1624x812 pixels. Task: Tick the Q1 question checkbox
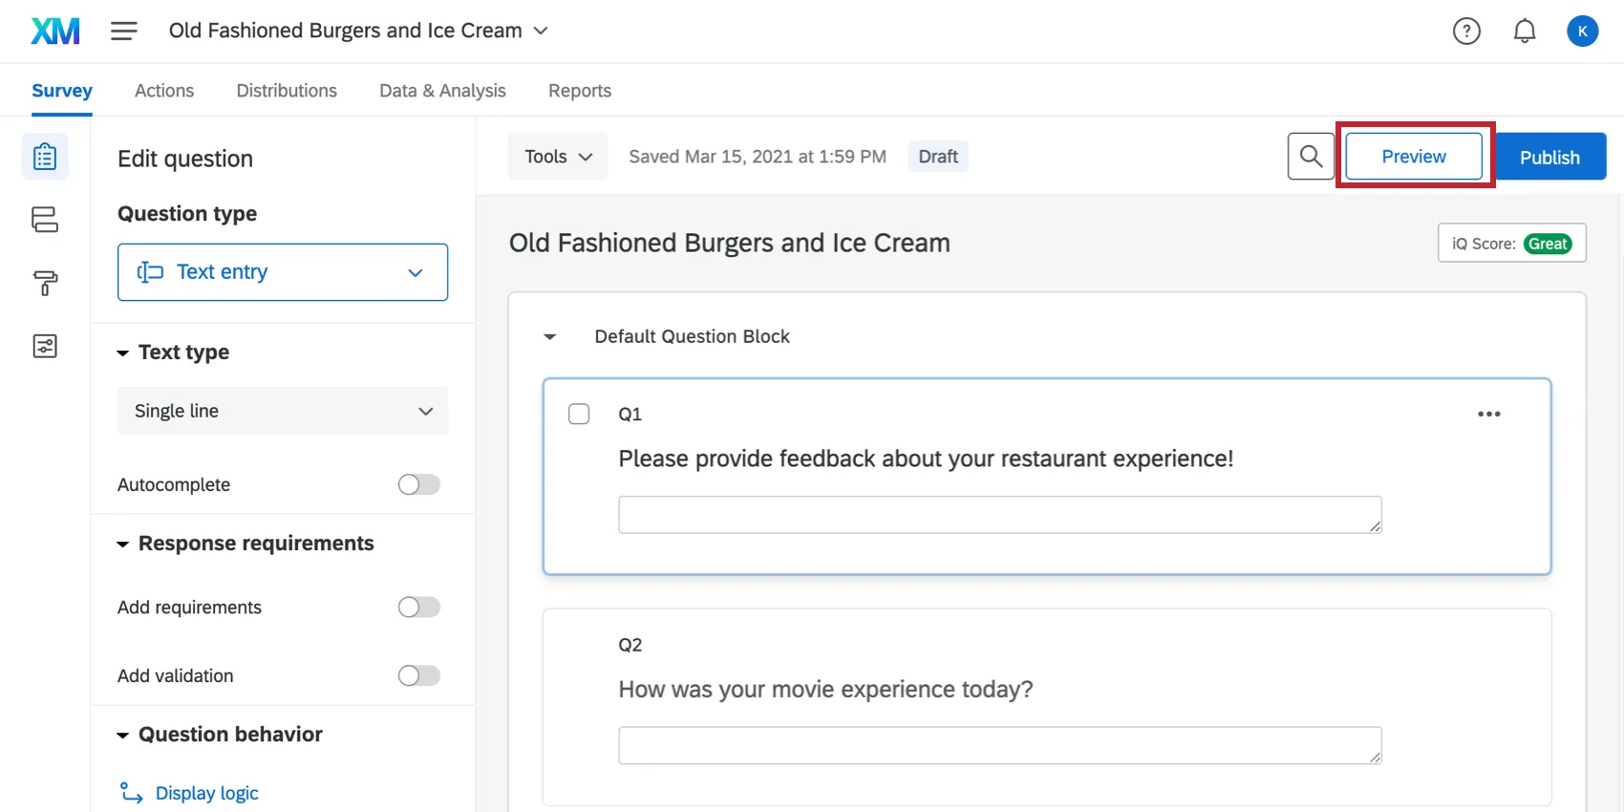point(579,414)
